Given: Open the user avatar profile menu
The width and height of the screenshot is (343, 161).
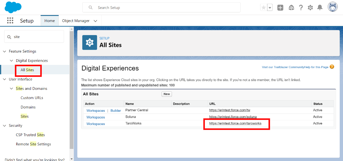Looking at the screenshot, I should (332, 7).
